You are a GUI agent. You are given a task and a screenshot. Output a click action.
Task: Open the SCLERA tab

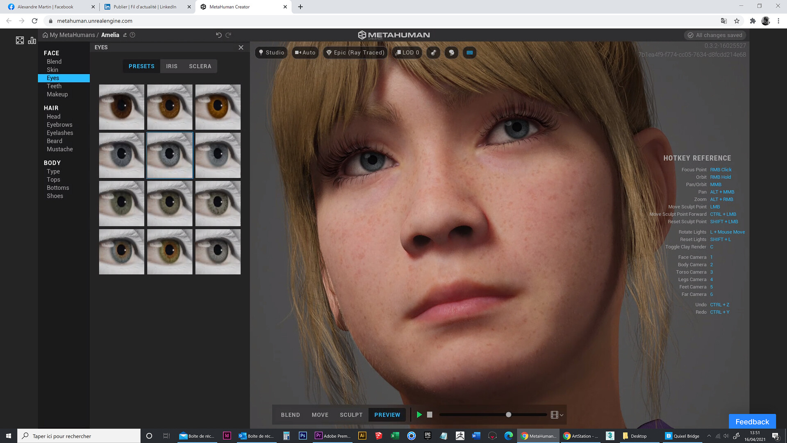tap(200, 66)
